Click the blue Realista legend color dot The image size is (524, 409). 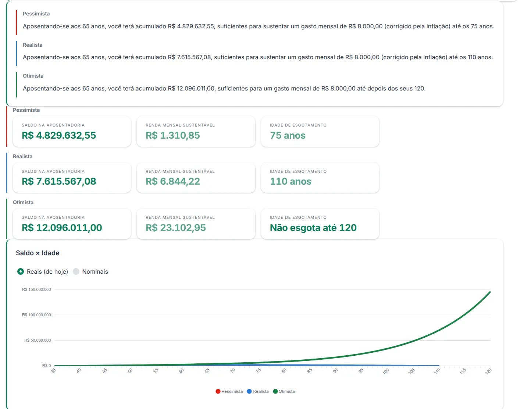pos(249,391)
